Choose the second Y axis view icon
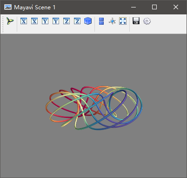This screenshot has height=178, width=187. pos(56,21)
